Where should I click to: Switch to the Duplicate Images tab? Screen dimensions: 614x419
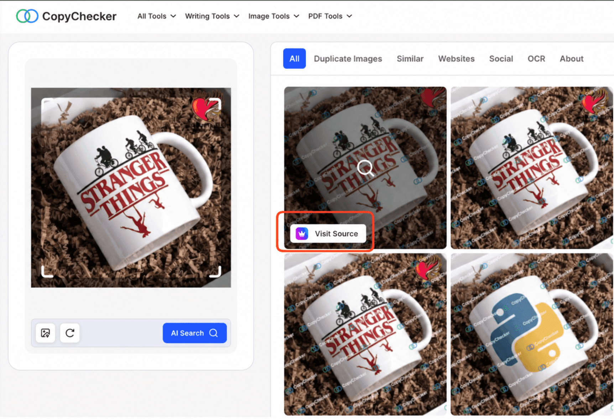coord(348,59)
